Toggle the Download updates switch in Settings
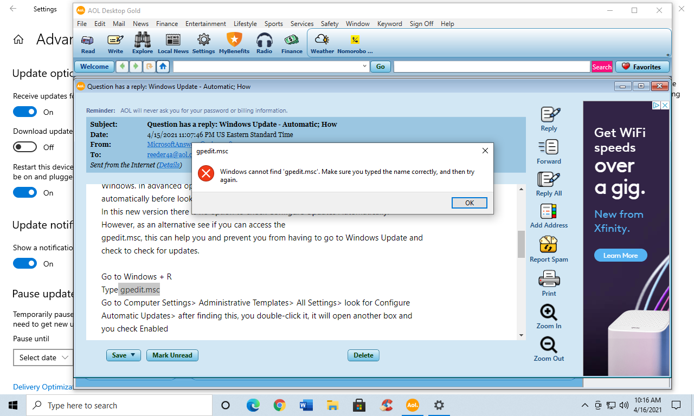The height and width of the screenshot is (416, 694). [x=25, y=147]
